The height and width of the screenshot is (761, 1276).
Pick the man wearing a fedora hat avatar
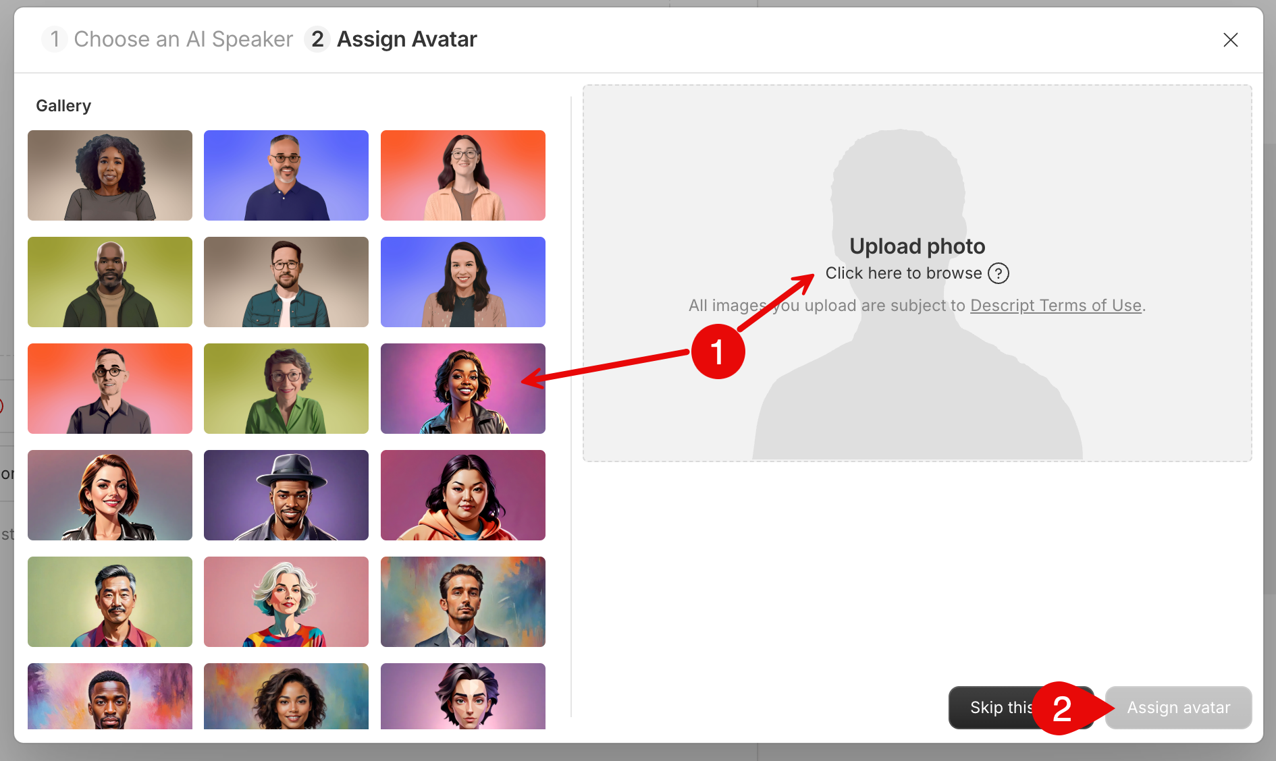point(286,495)
